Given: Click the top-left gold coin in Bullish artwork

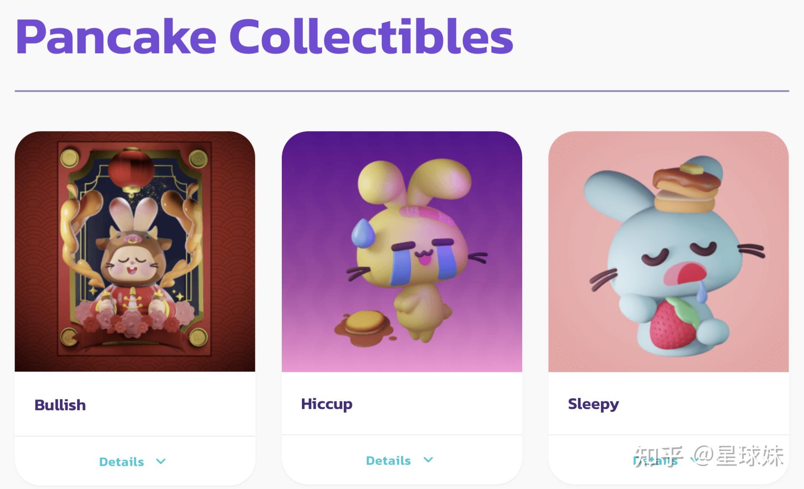Looking at the screenshot, I should pos(70,158).
